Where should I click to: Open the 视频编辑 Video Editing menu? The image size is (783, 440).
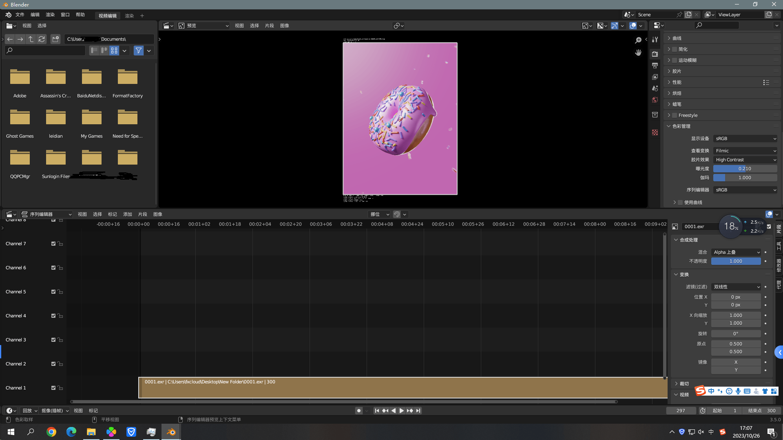pos(107,15)
